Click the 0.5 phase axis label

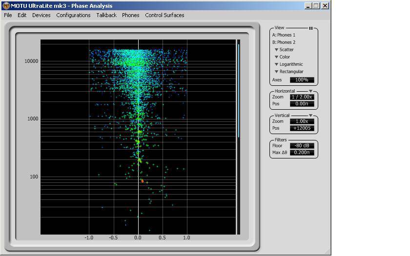(162, 238)
